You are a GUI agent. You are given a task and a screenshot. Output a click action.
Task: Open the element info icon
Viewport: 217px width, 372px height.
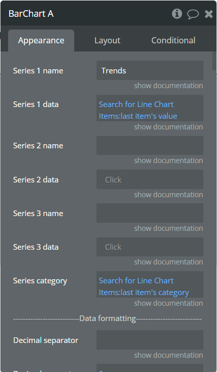(177, 14)
